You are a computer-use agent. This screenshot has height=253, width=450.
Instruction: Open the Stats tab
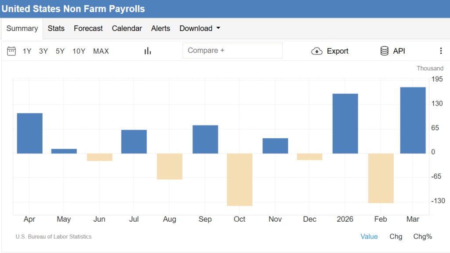[56, 28]
